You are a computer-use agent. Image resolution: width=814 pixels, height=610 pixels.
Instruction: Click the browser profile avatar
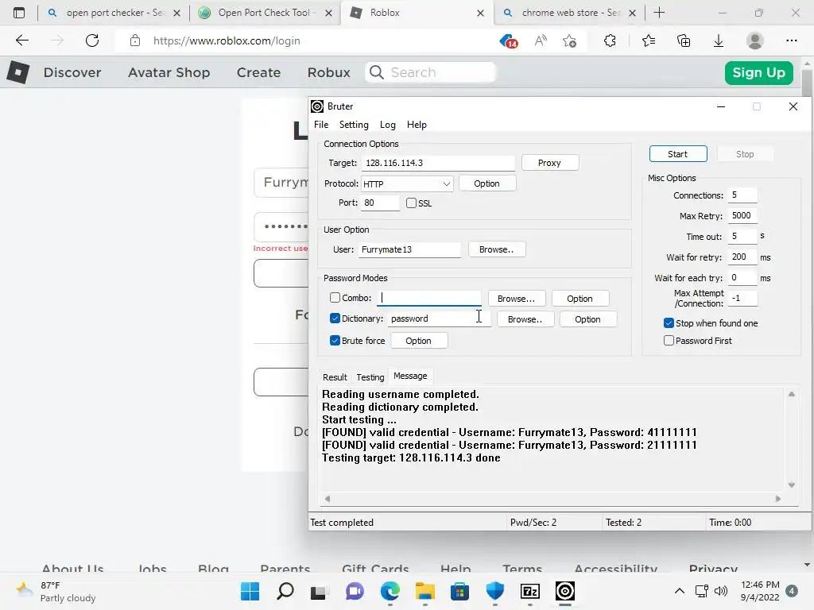coord(755,41)
